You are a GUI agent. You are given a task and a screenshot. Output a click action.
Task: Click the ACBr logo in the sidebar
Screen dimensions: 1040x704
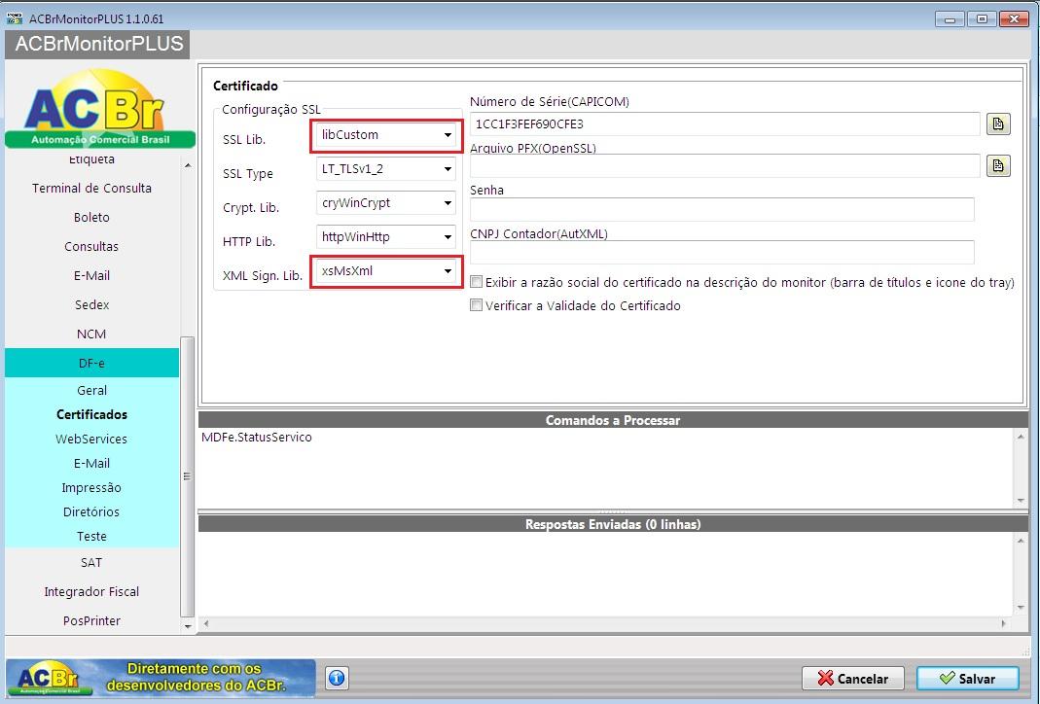click(x=99, y=108)
